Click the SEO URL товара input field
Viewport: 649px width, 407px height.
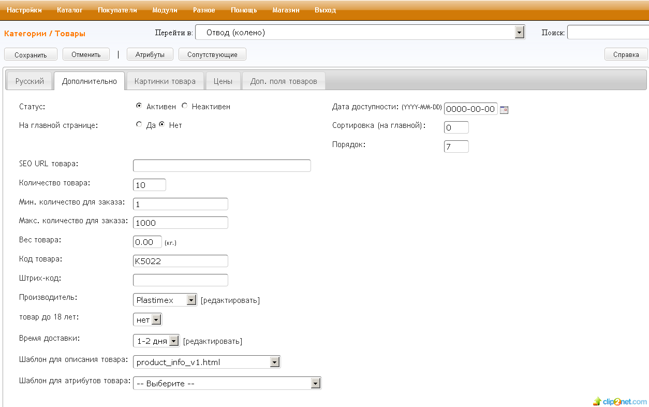(x=222, y=166)
